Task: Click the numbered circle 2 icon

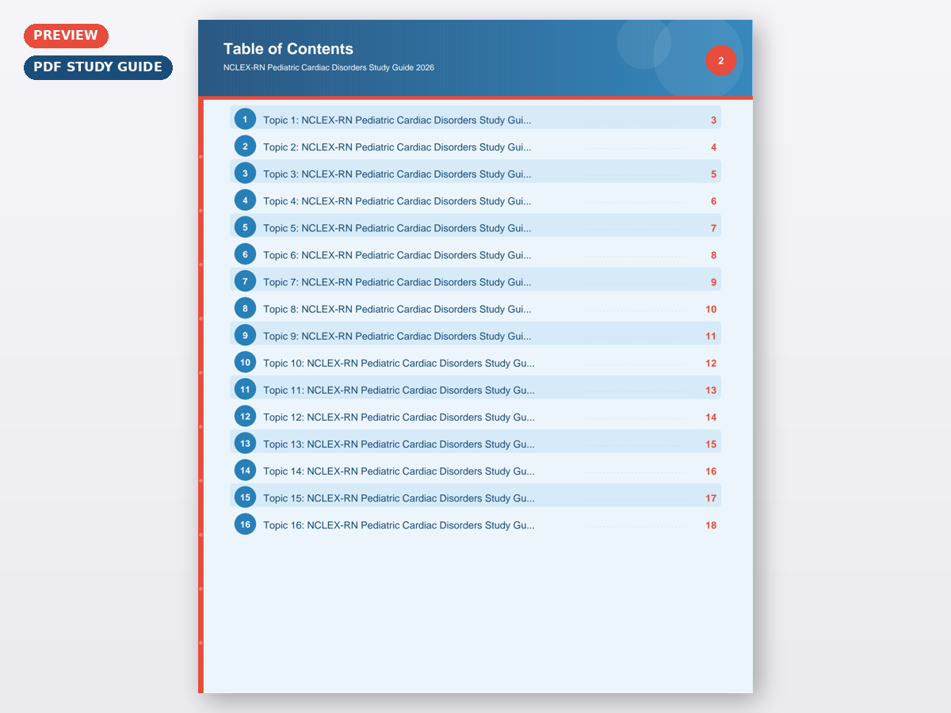Action: [x=245, y=147]
